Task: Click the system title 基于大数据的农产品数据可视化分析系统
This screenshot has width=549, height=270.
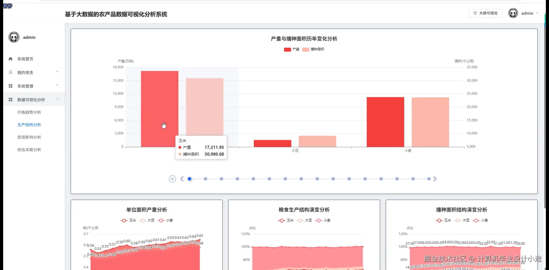Action: point(116,14)
